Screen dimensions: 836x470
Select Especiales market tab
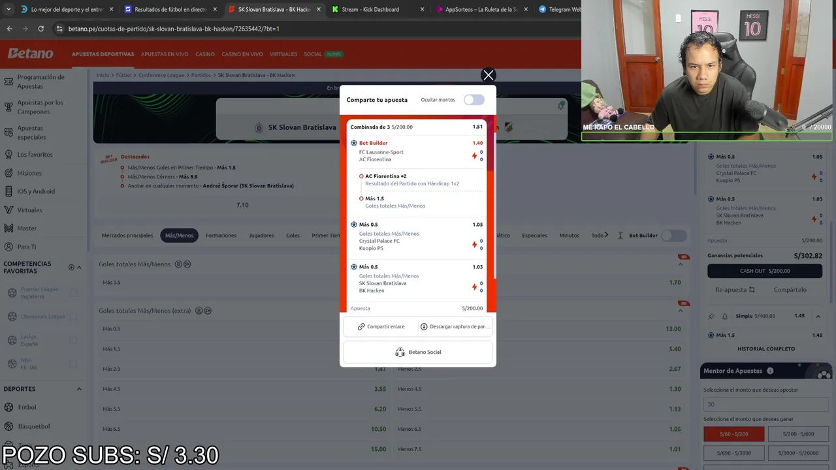(x=534, y=236)
